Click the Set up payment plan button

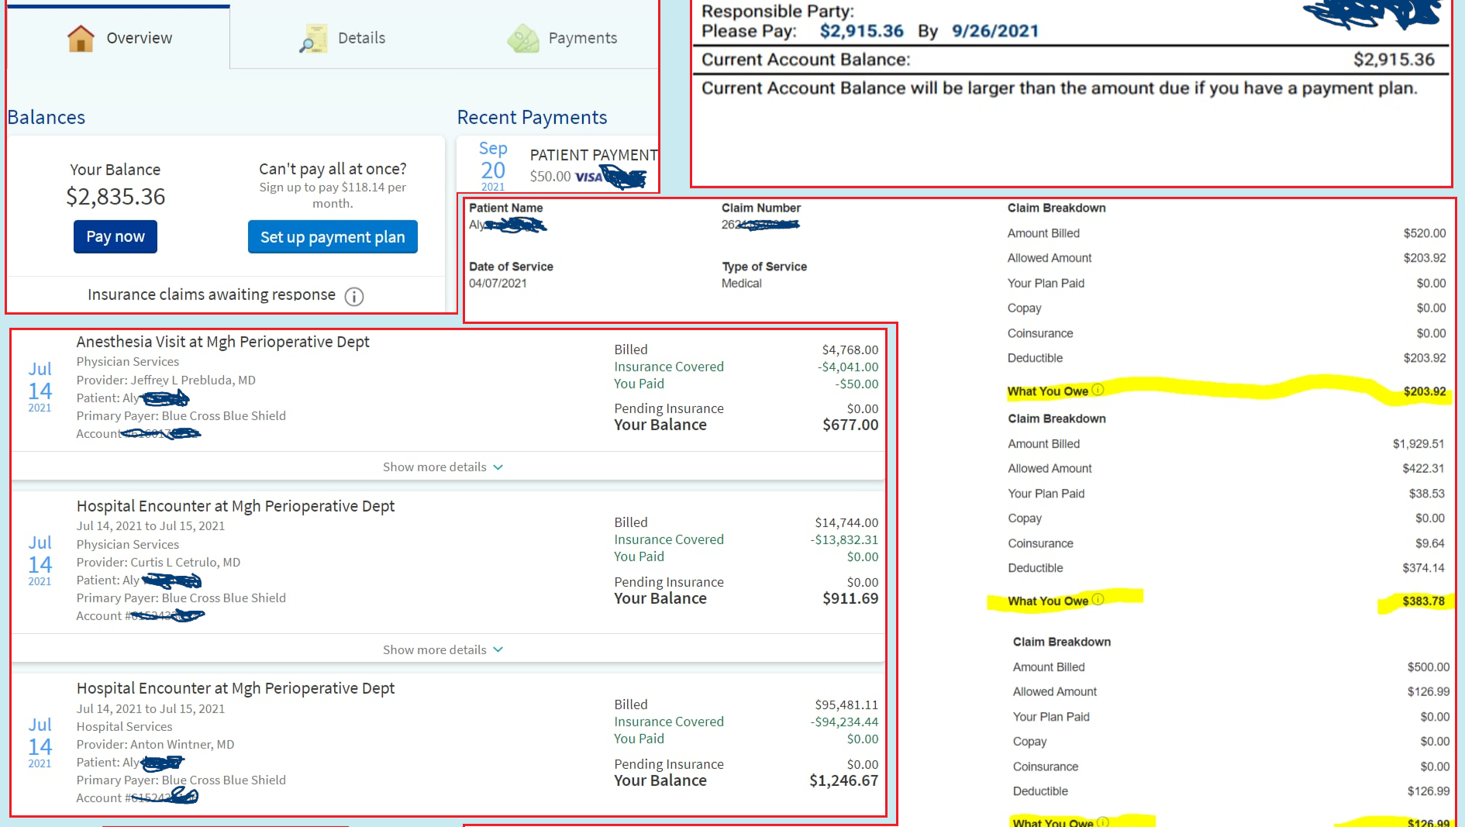(333, 237)
